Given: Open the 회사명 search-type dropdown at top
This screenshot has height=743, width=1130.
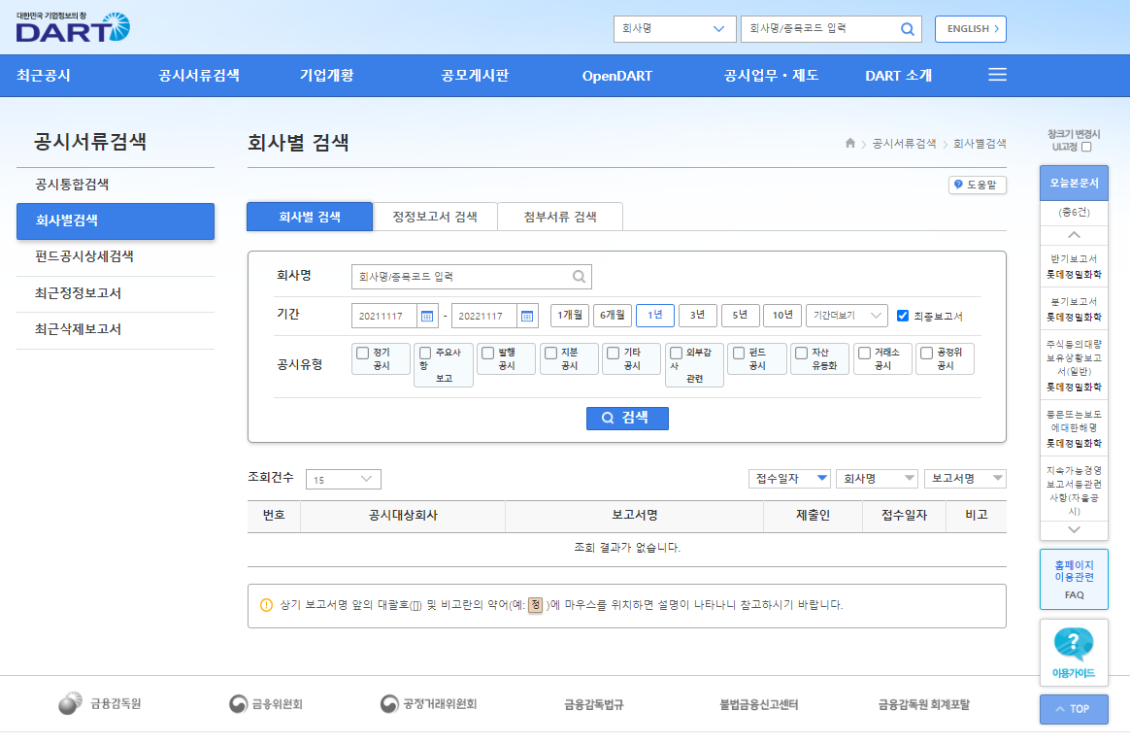Looking at the screenshot, I should (674, 29).
